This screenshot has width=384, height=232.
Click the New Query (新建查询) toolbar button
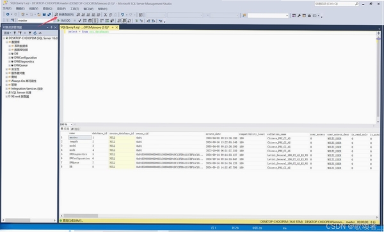(64, 15)
